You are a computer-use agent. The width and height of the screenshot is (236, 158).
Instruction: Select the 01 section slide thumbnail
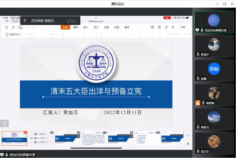67,138
